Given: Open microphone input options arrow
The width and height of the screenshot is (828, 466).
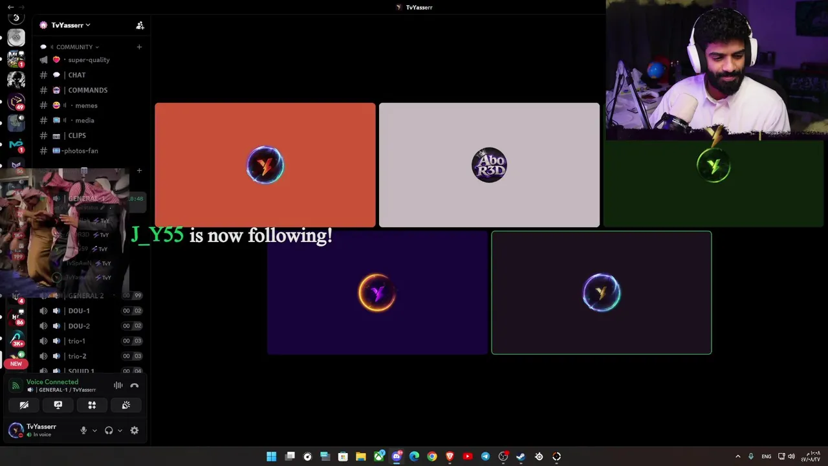Looking at the screenshot, I should tap(94, 430).
